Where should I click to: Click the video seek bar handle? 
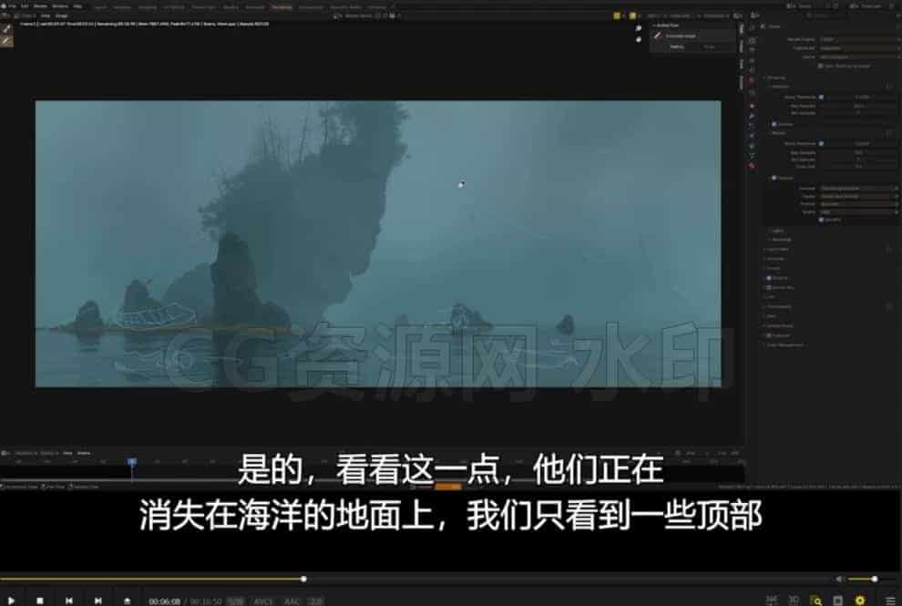[x=303, y=579]
